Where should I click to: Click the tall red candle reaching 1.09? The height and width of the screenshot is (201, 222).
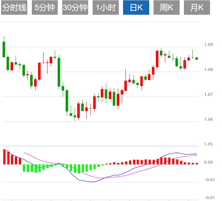click(157, 59)
